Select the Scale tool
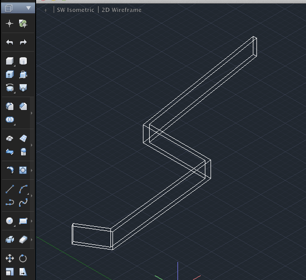This screenshot has width=306, height=280. (10, 272)
